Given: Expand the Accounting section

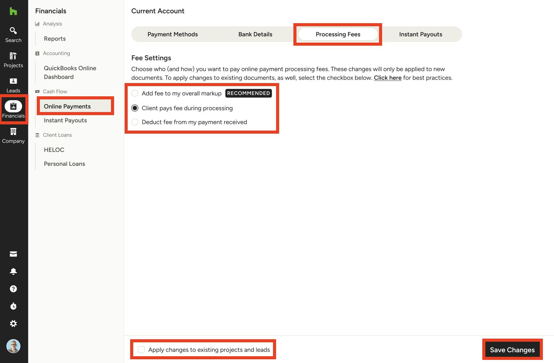Looking at the screenshot, I should tap(57, 53).
